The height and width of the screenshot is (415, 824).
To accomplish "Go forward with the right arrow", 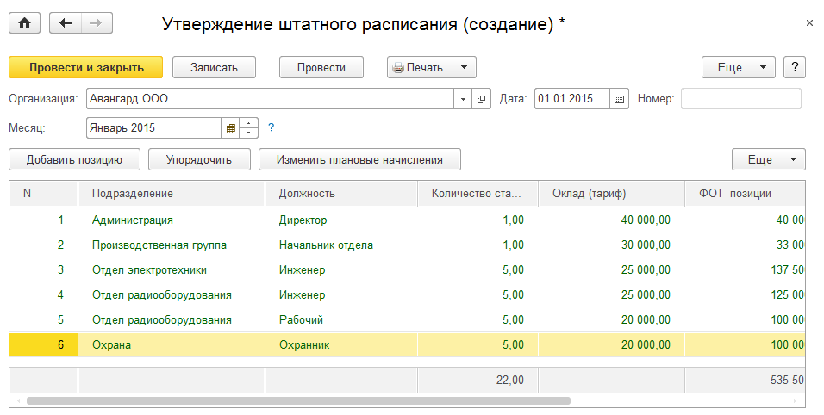I will 95,23.
